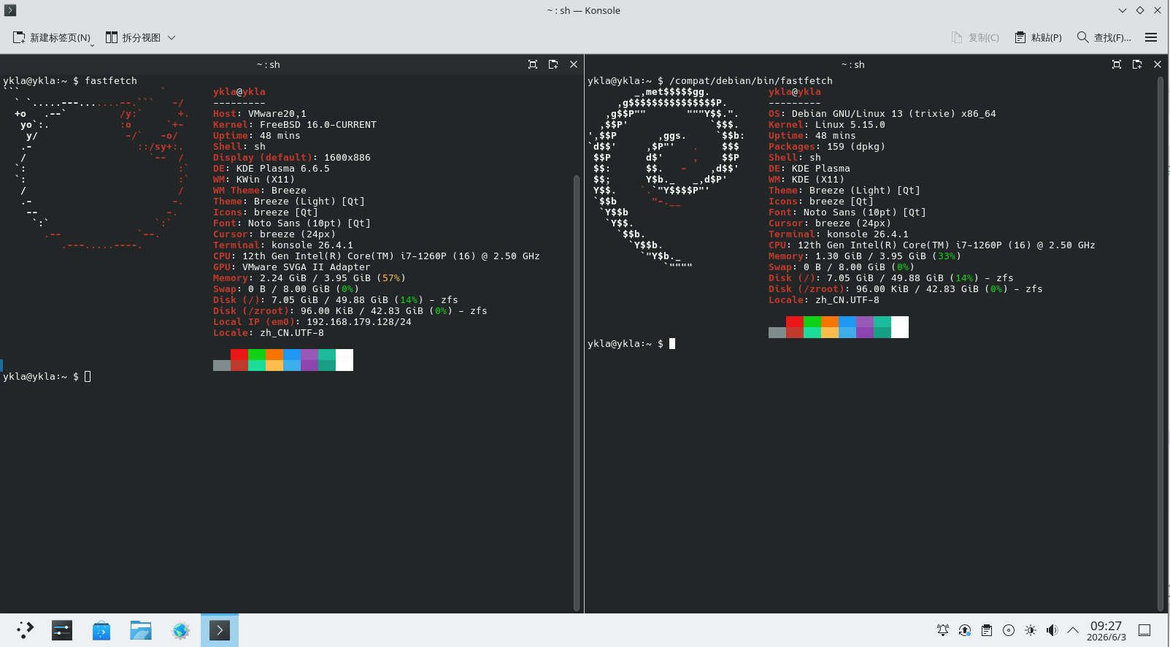
Task: Close the right split pane
Action: (x=1158, y=64)
